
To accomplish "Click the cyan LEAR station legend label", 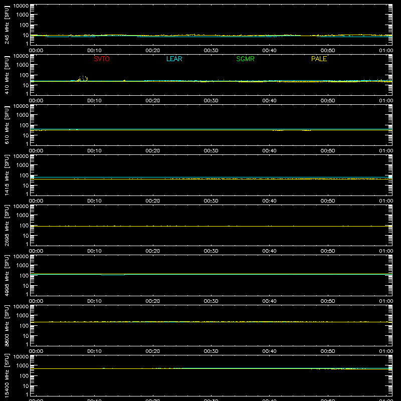I will pyautogui.click(x=174, y=59).
